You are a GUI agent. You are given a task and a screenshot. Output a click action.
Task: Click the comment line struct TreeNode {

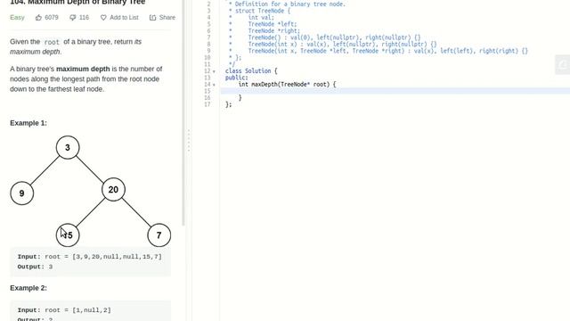tap(263, 11)
